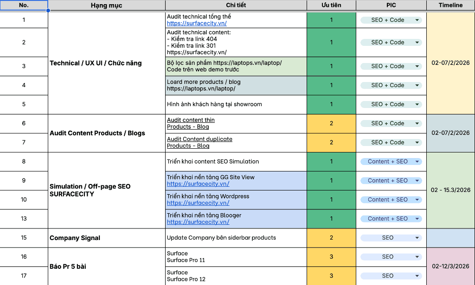The height and width of the screenshot is (285, 475).
Task: Open surfacecity.vn link under nền tảng Wordpress
Action: (x=198, y=203)
